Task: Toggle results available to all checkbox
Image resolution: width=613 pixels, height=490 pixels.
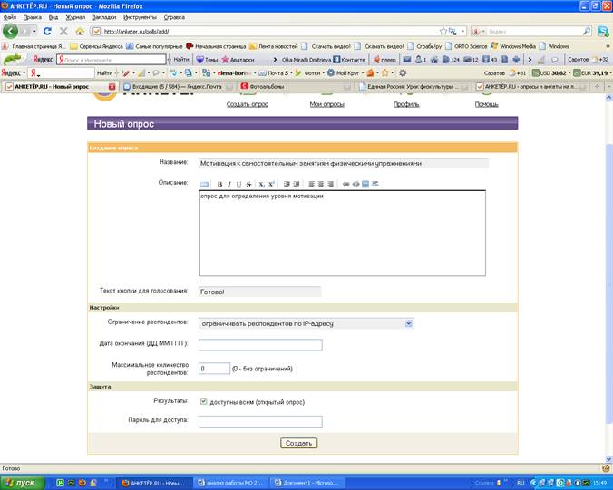Action: coord(203,401)
